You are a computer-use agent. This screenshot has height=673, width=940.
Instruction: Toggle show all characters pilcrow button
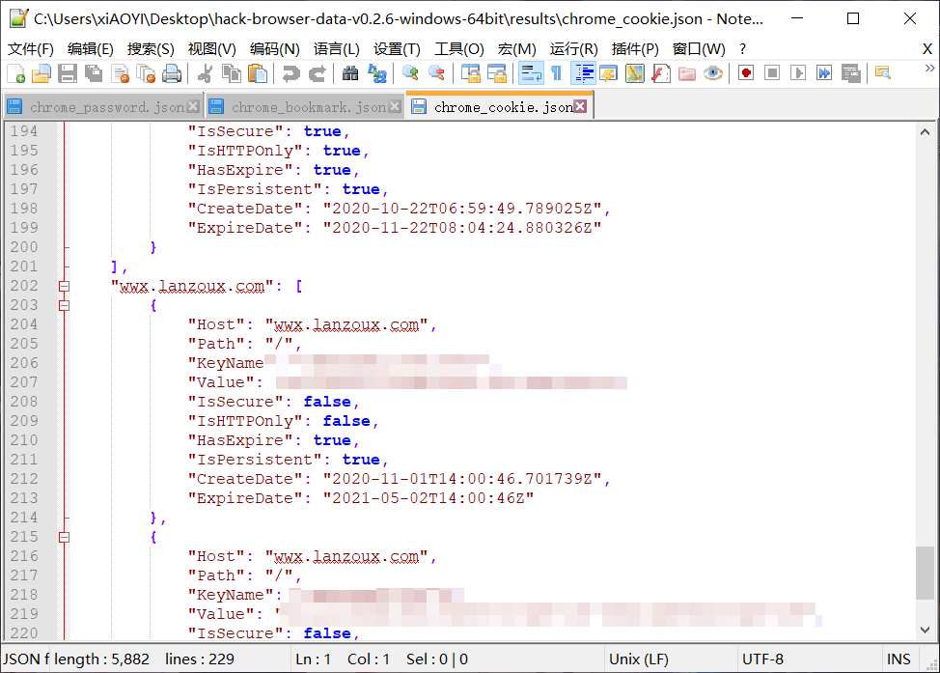pos(556,73)
